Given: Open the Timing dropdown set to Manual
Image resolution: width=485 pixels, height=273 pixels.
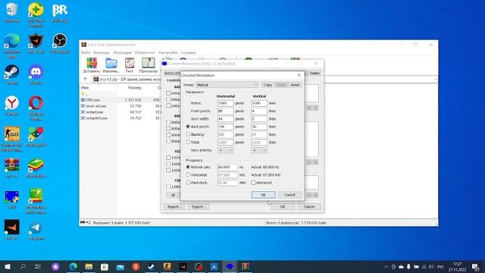Looking at the screenshot, I should pos(227,85).
